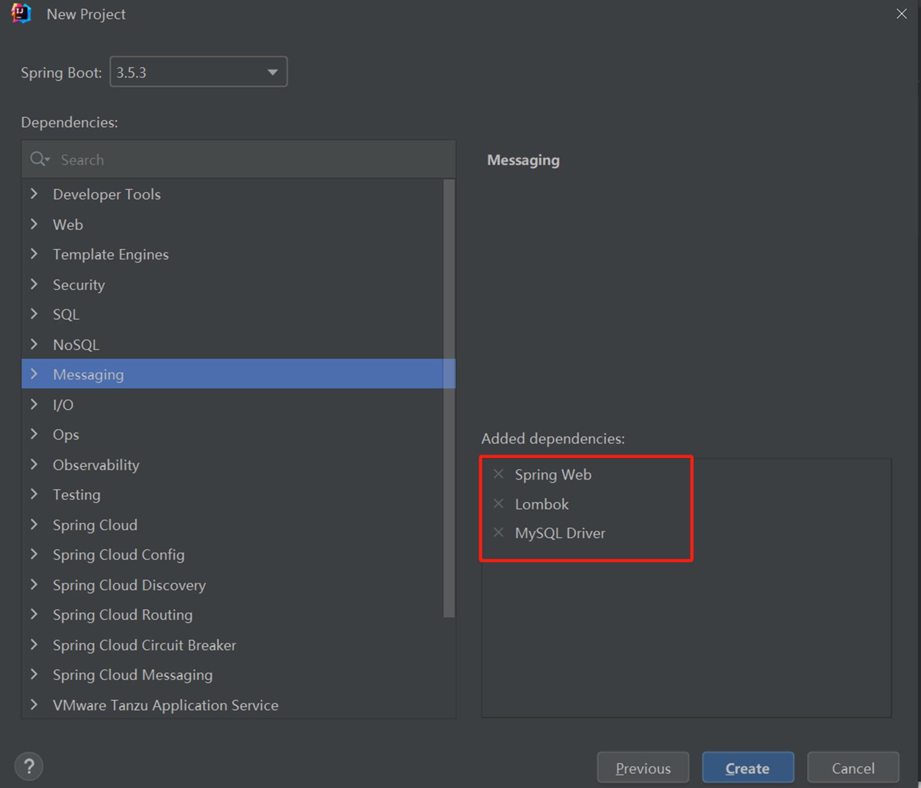Select the highlighted Messaging row
Image resolution: width=921 pixels, height=788 pixels.
238,374
